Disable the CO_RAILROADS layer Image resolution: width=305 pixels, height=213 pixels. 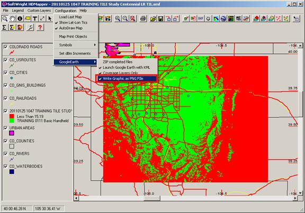(x=6, y=98)
